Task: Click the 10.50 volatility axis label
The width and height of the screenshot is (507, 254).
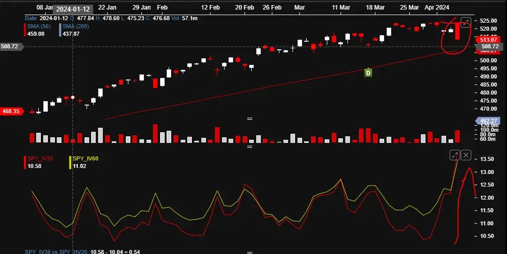Action: tap(487, 236)
